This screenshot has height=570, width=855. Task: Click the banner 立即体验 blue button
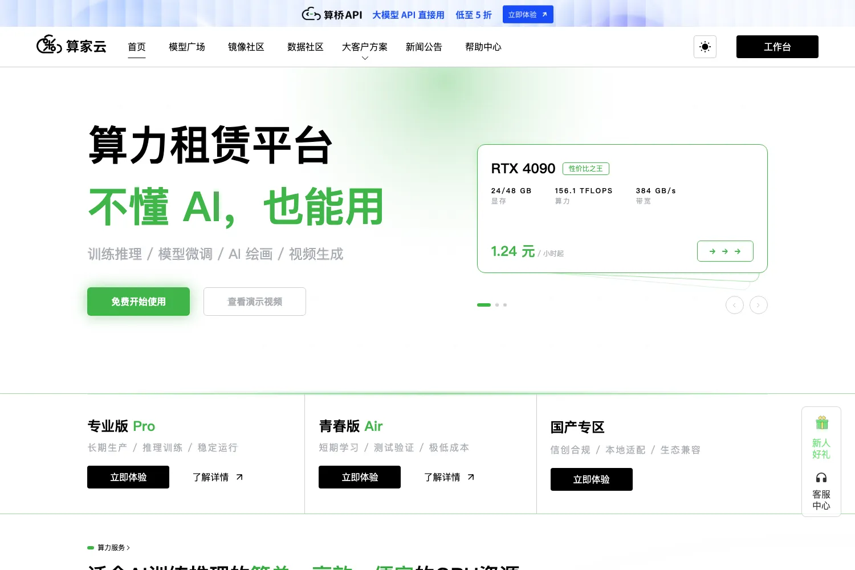point(528,14)
